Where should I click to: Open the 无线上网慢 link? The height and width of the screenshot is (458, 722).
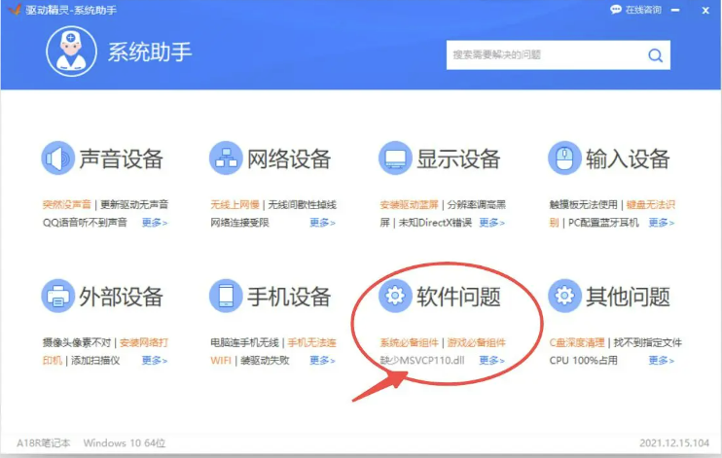click(x=235, y=205)
